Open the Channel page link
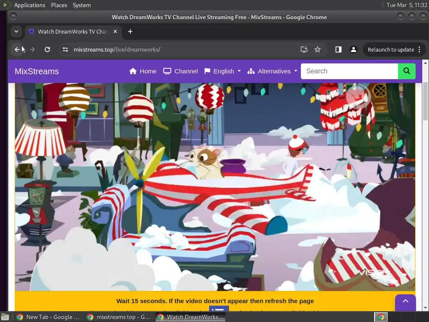The width and height of the screenshot is (429, 322). [180, 71]
